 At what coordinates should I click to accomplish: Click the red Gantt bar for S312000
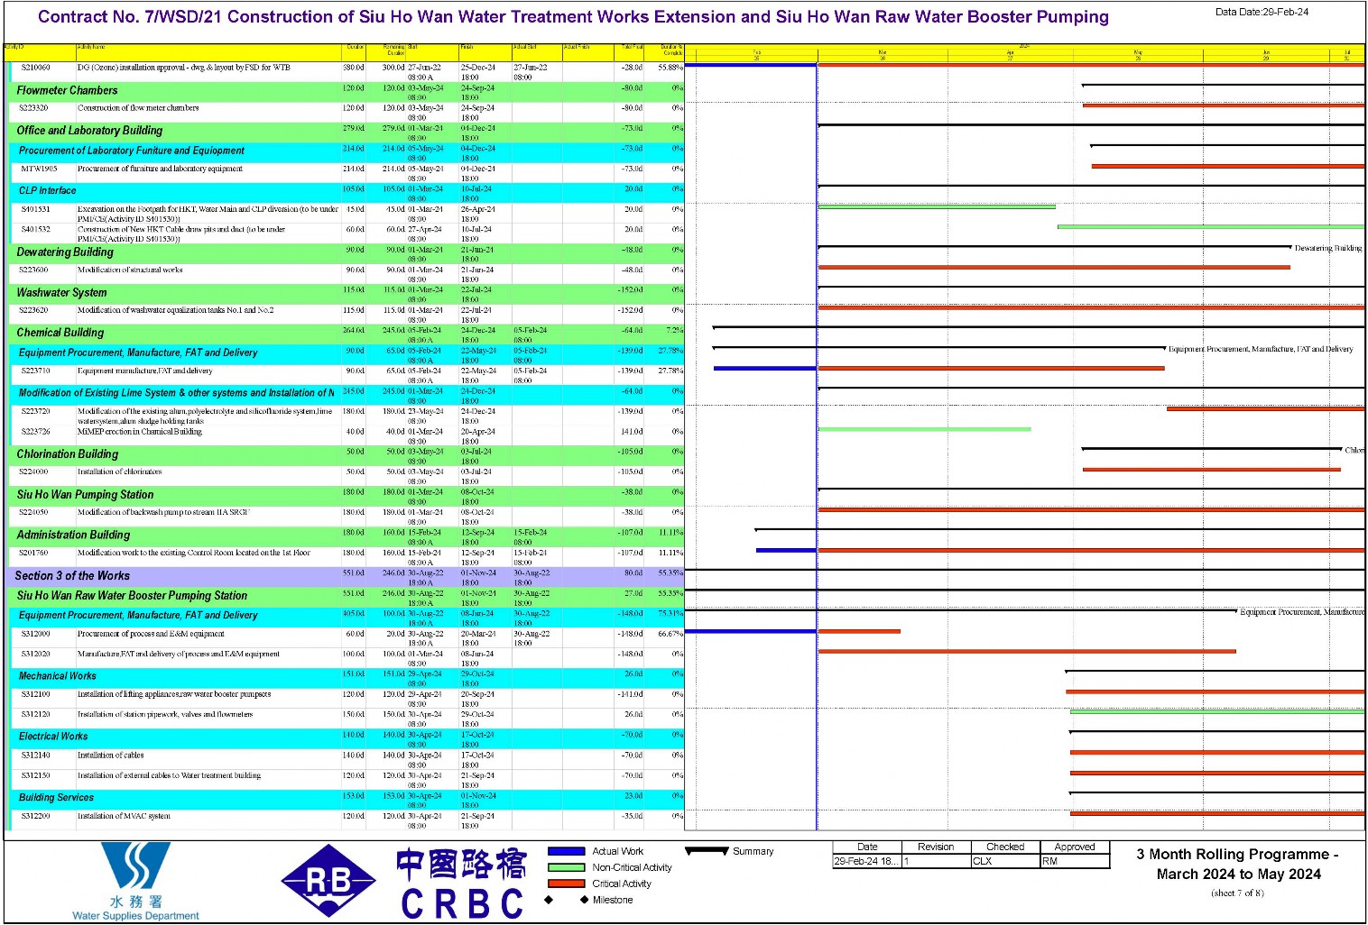(859, 631)
